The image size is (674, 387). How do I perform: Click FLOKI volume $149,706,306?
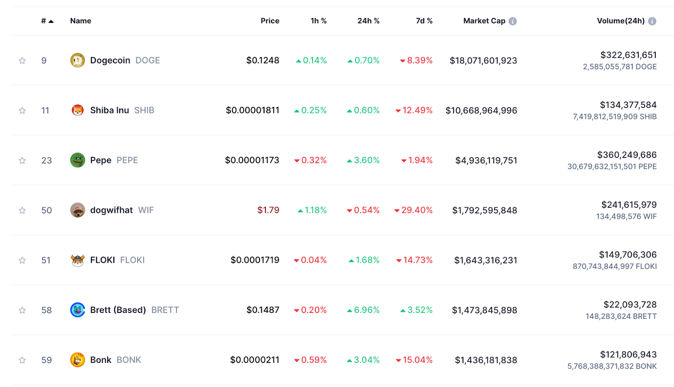pyautogui.click(x=628, y=255)
